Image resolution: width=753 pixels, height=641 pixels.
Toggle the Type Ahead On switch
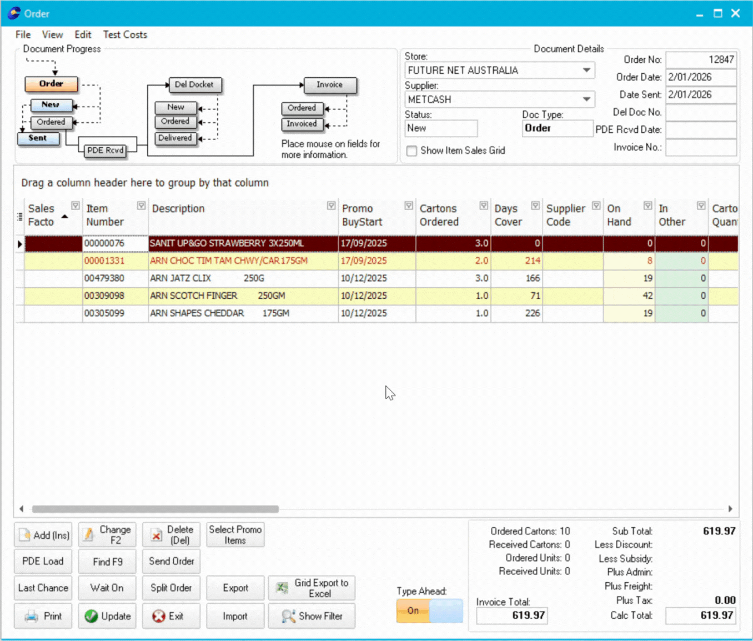pyautogui.click(x=429, y=611)
